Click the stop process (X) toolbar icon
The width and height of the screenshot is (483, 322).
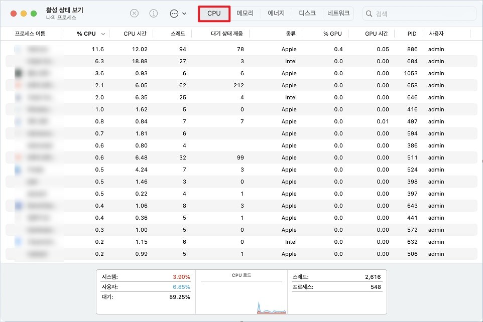(134, 14)
